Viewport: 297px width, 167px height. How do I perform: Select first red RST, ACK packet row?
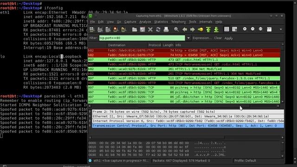point(184,51)
